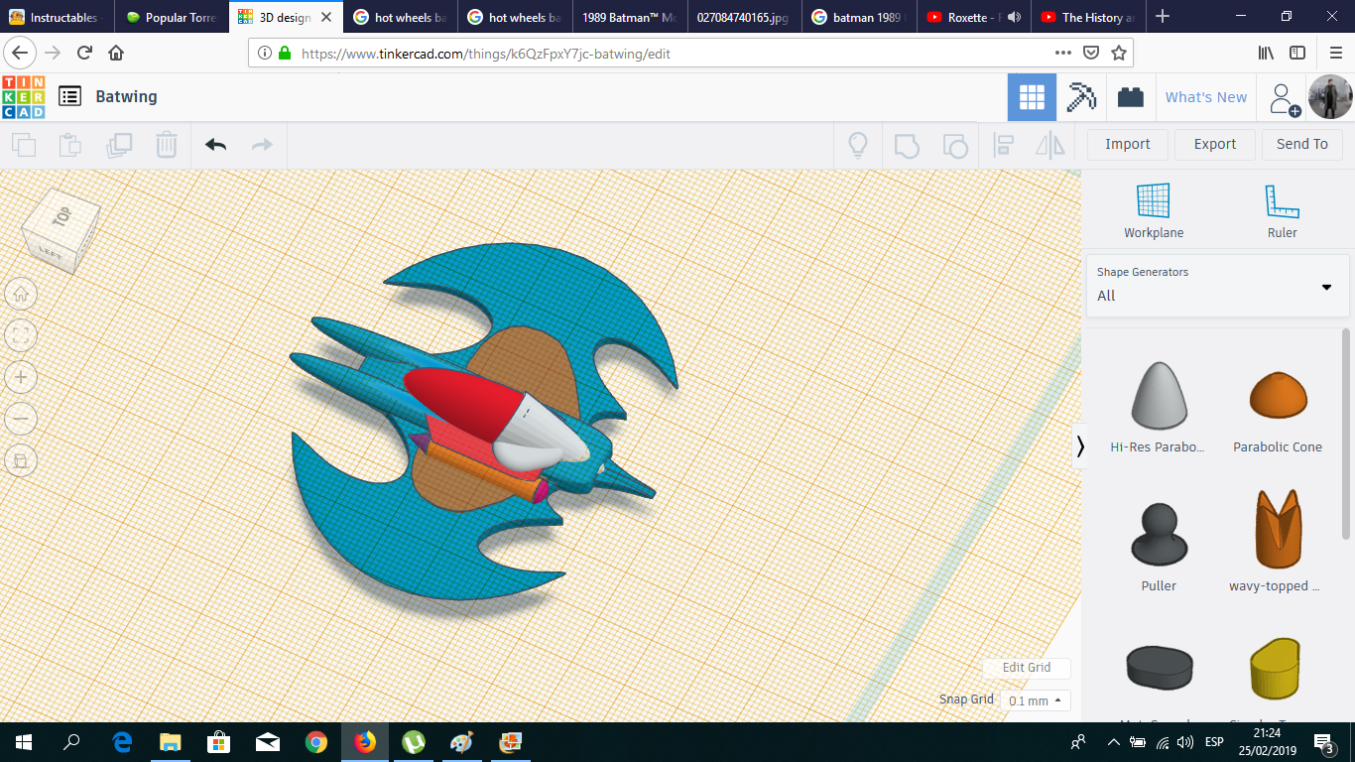Click the Firefox home button
The height and width of the screenshot is (762, 1355).
click(x=116, y=53)
